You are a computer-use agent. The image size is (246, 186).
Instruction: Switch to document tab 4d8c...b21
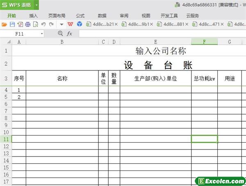point(100,24)
